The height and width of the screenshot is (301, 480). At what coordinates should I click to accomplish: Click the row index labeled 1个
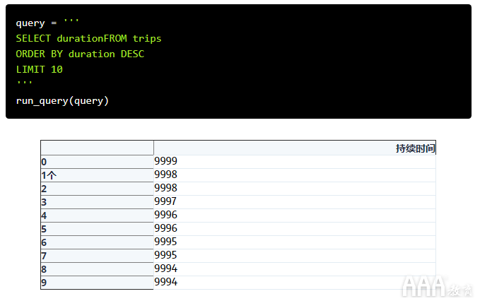click(49, 175)
